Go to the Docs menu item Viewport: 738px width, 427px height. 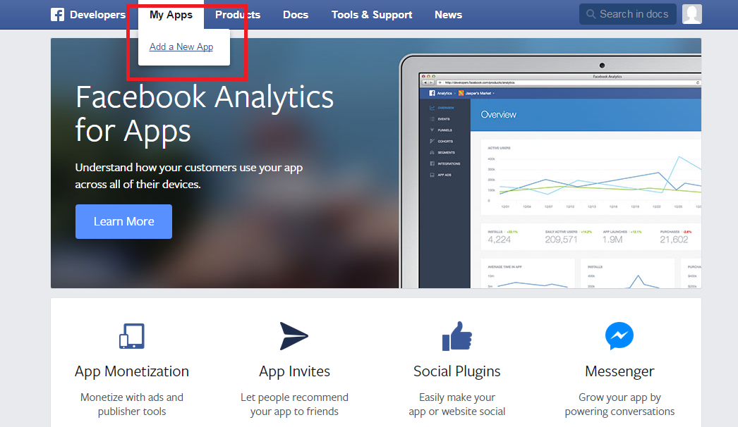pos(296,15)
